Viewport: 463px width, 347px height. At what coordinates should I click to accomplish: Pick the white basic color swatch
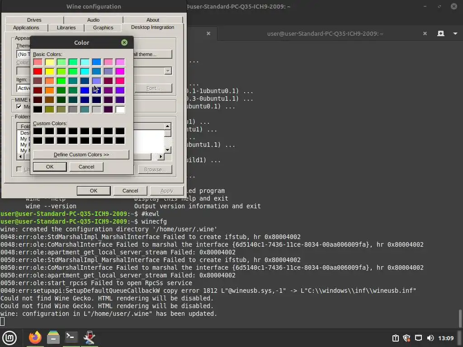coord(120,109)
